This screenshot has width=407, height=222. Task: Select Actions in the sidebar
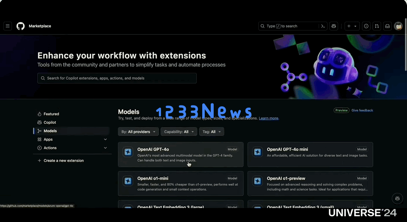50,148
